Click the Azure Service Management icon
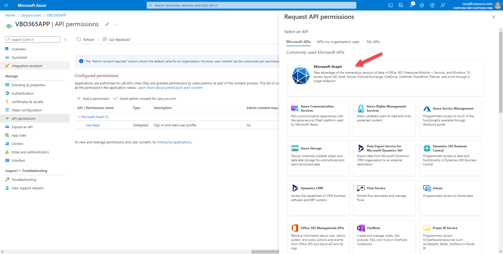503x254 pixels. tap(427, 109)
